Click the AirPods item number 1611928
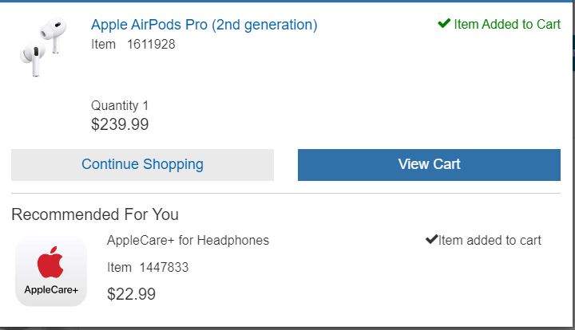 coord(151,45)
